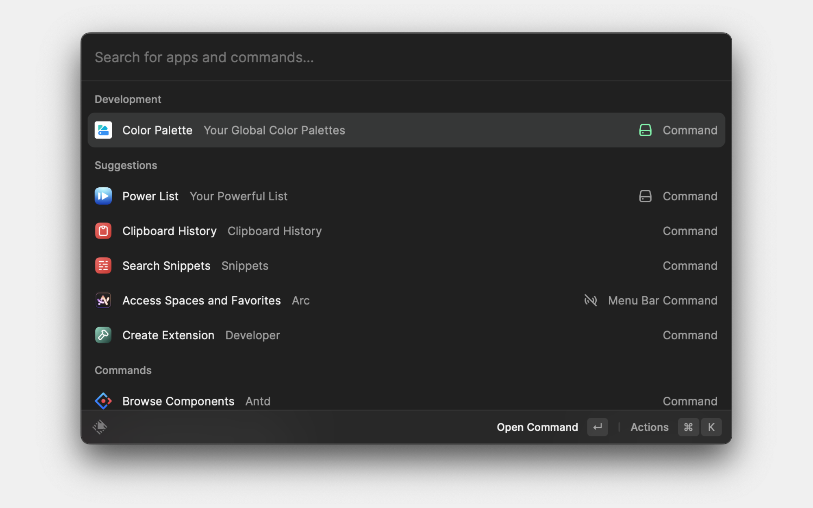Click the Clipboard History red icon

(x=103, y=231)
